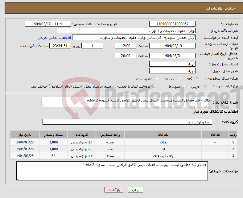Click the date 1404/03/25 in قند row
Screen dimensions: 243x198
coord(25,149)
